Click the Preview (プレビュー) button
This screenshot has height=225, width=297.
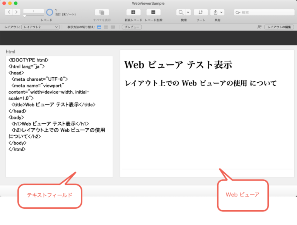131,27
